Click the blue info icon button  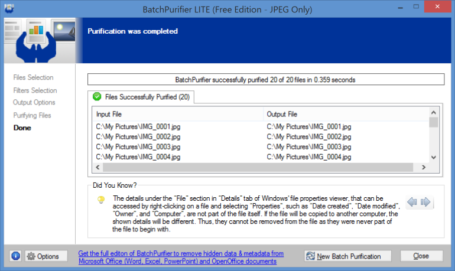pyautogui.click(x=16, y=256)
